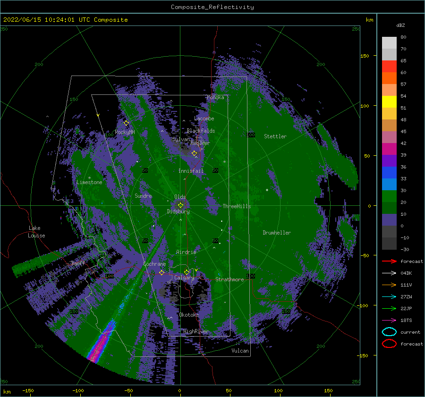The height and width of the screenshot is (397, 425).
Task: Click the 2022/06/15 10:24:01 UTC timestamp
Action: point(65,20)
